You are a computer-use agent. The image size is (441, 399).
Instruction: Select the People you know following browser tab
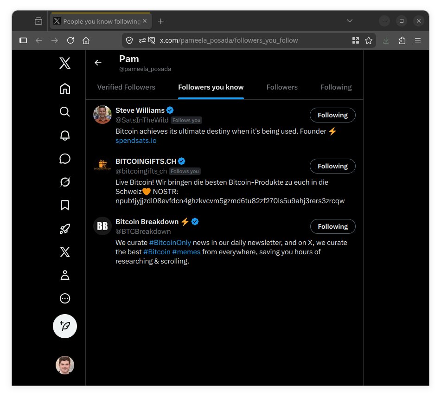click(x=101, y=21)
